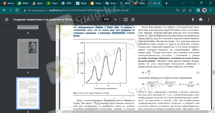Image resolution: width=215 pixels, height=113 pixels.
Task: Toggle the PDF sidebar hamburger menu
Action: coord(7,20)
